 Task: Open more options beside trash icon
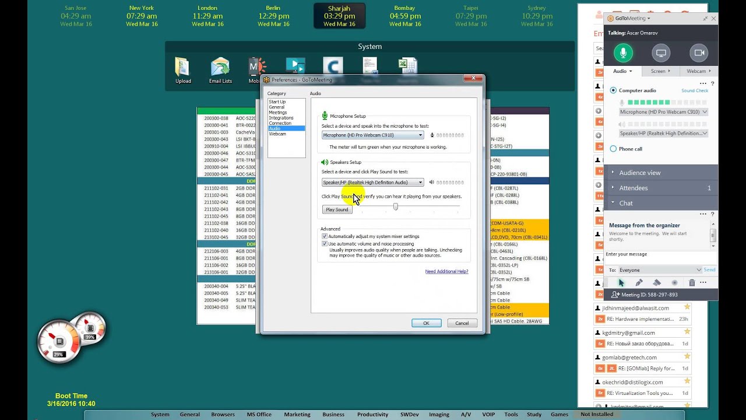click(x=703, y=282)
